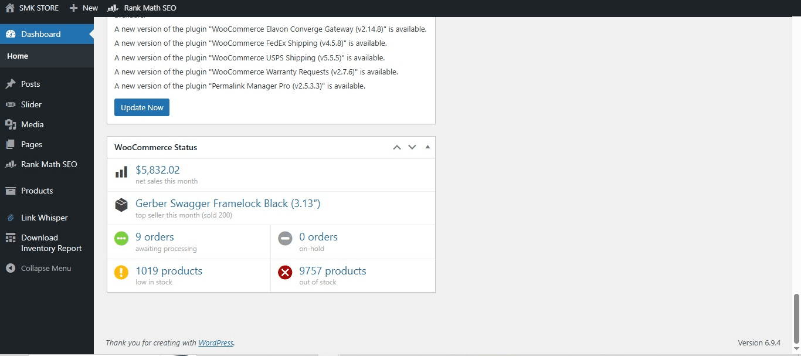801x356 pixels.
Task: Click the Link Whisper icon
Action: coord(11,218)
